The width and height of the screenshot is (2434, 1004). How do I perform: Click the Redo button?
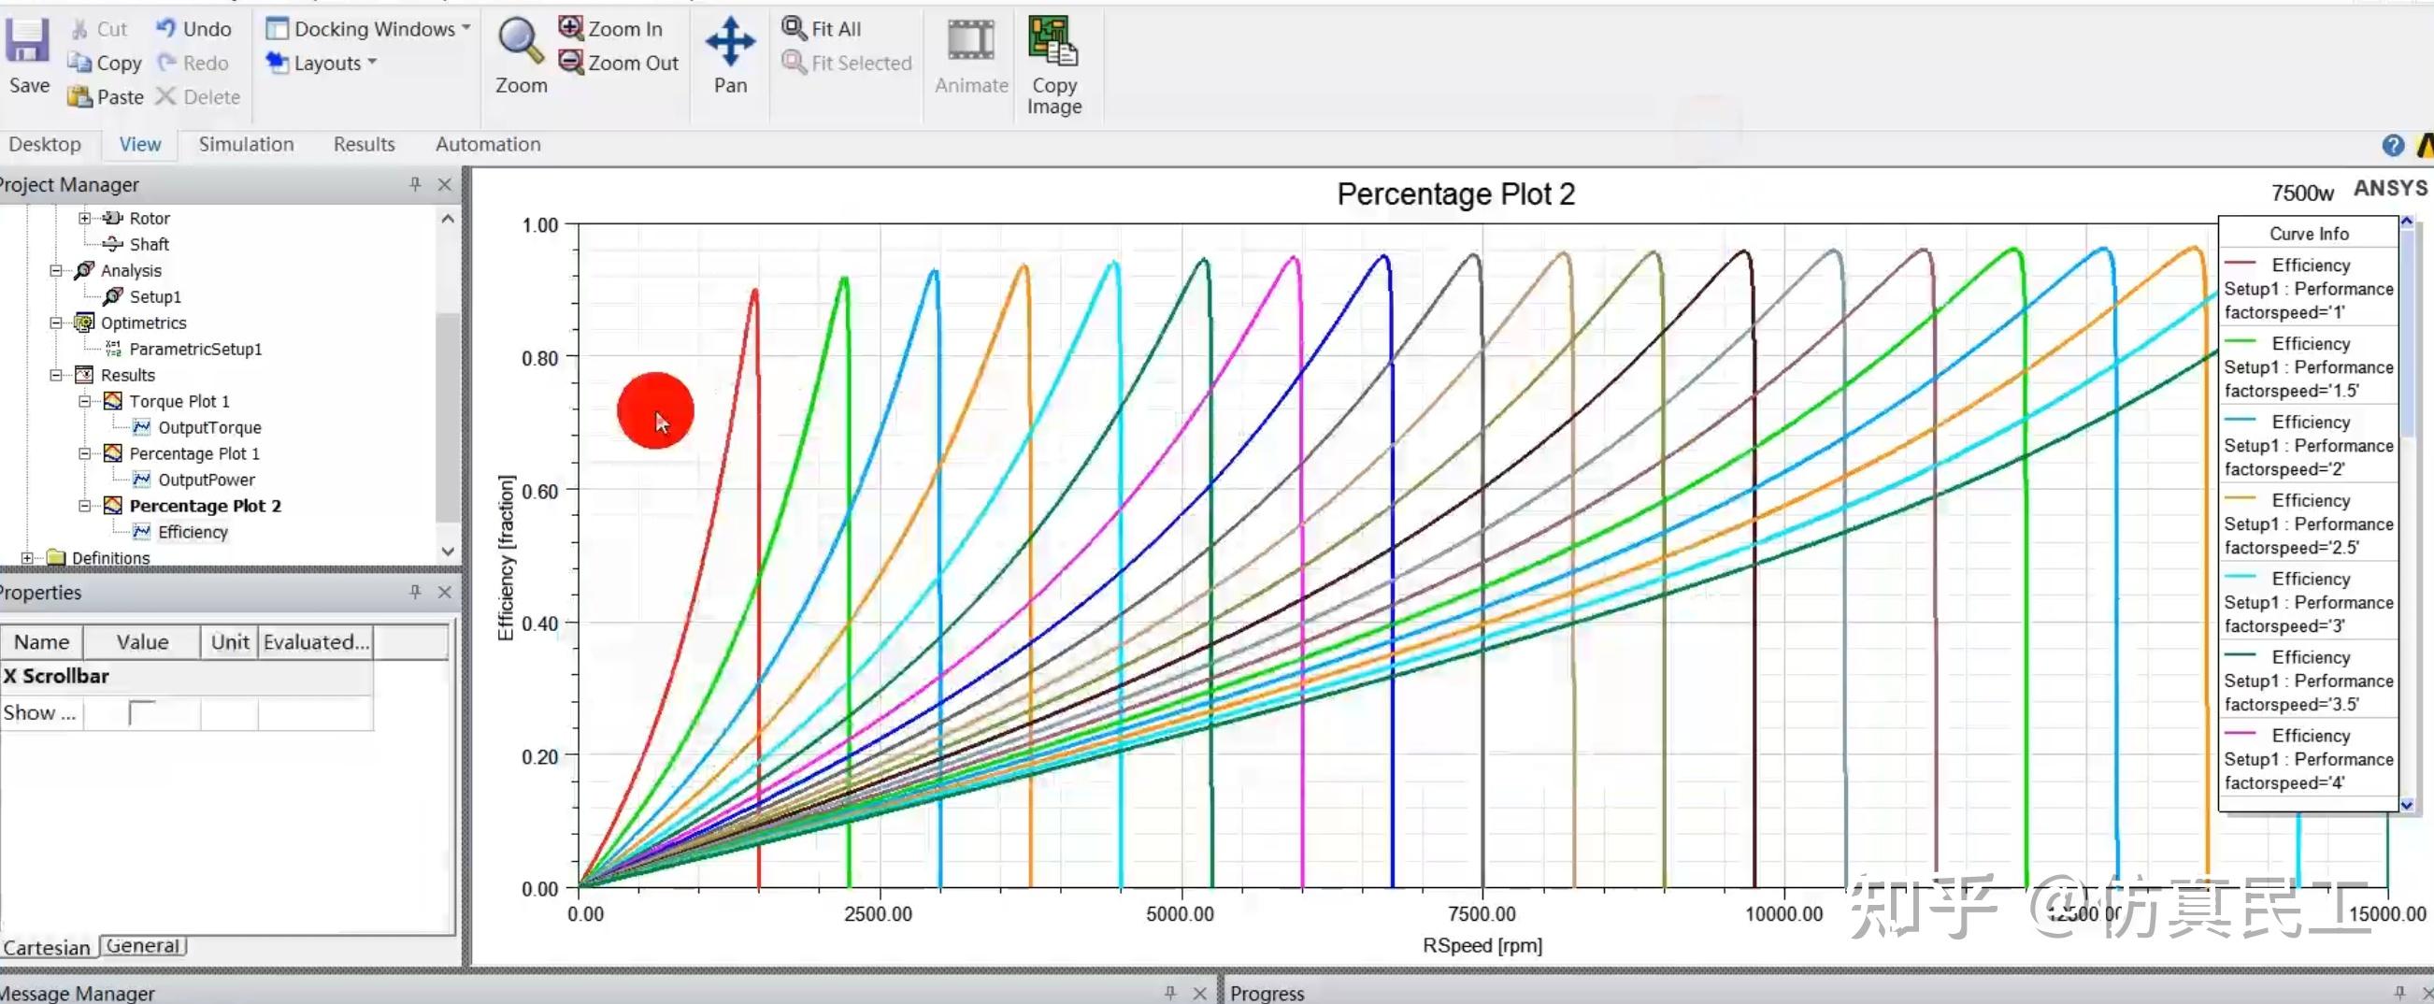(x=193, y=63)
